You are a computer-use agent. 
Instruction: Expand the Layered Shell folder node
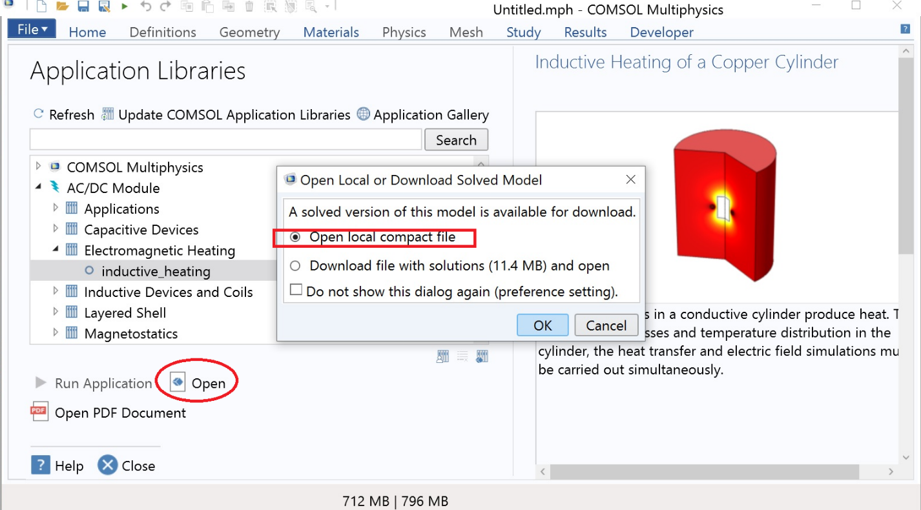point(55,312)
